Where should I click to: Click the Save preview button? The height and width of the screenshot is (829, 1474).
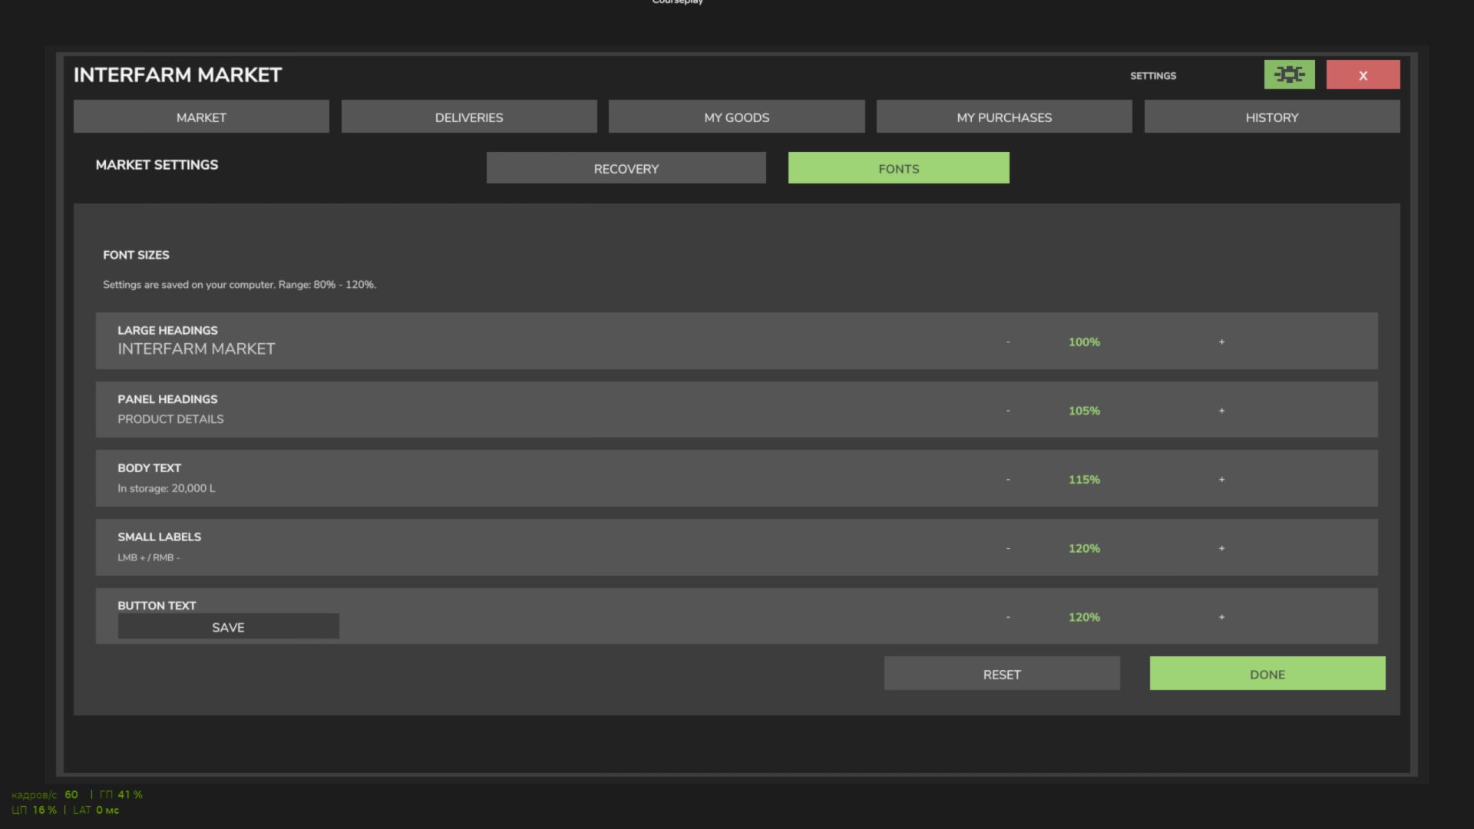point(228,626)
